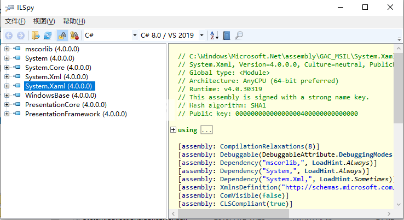404x220 pixels.
Task: Click code pane scroll right arrow
Action: click(389, 213)
